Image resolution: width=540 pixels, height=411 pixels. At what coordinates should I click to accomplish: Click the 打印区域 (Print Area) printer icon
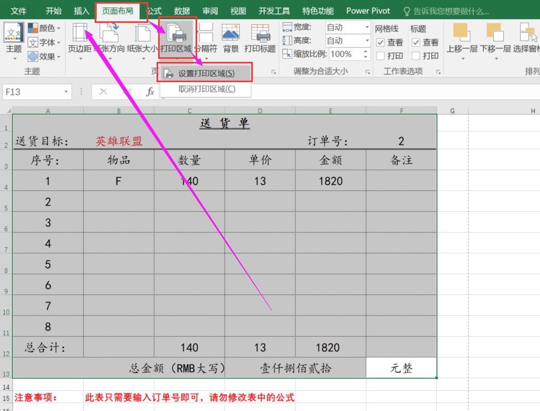coord(177,33)
